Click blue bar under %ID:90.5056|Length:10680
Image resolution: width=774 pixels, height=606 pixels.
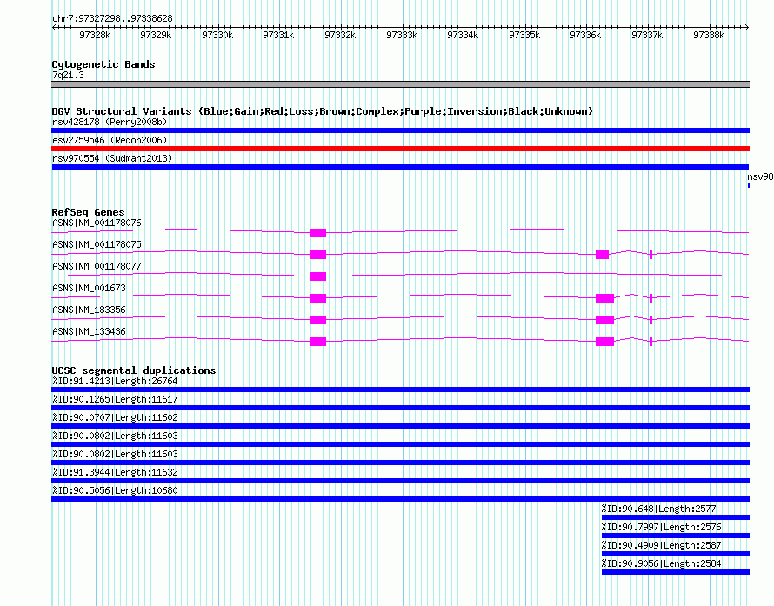[400, 499]
